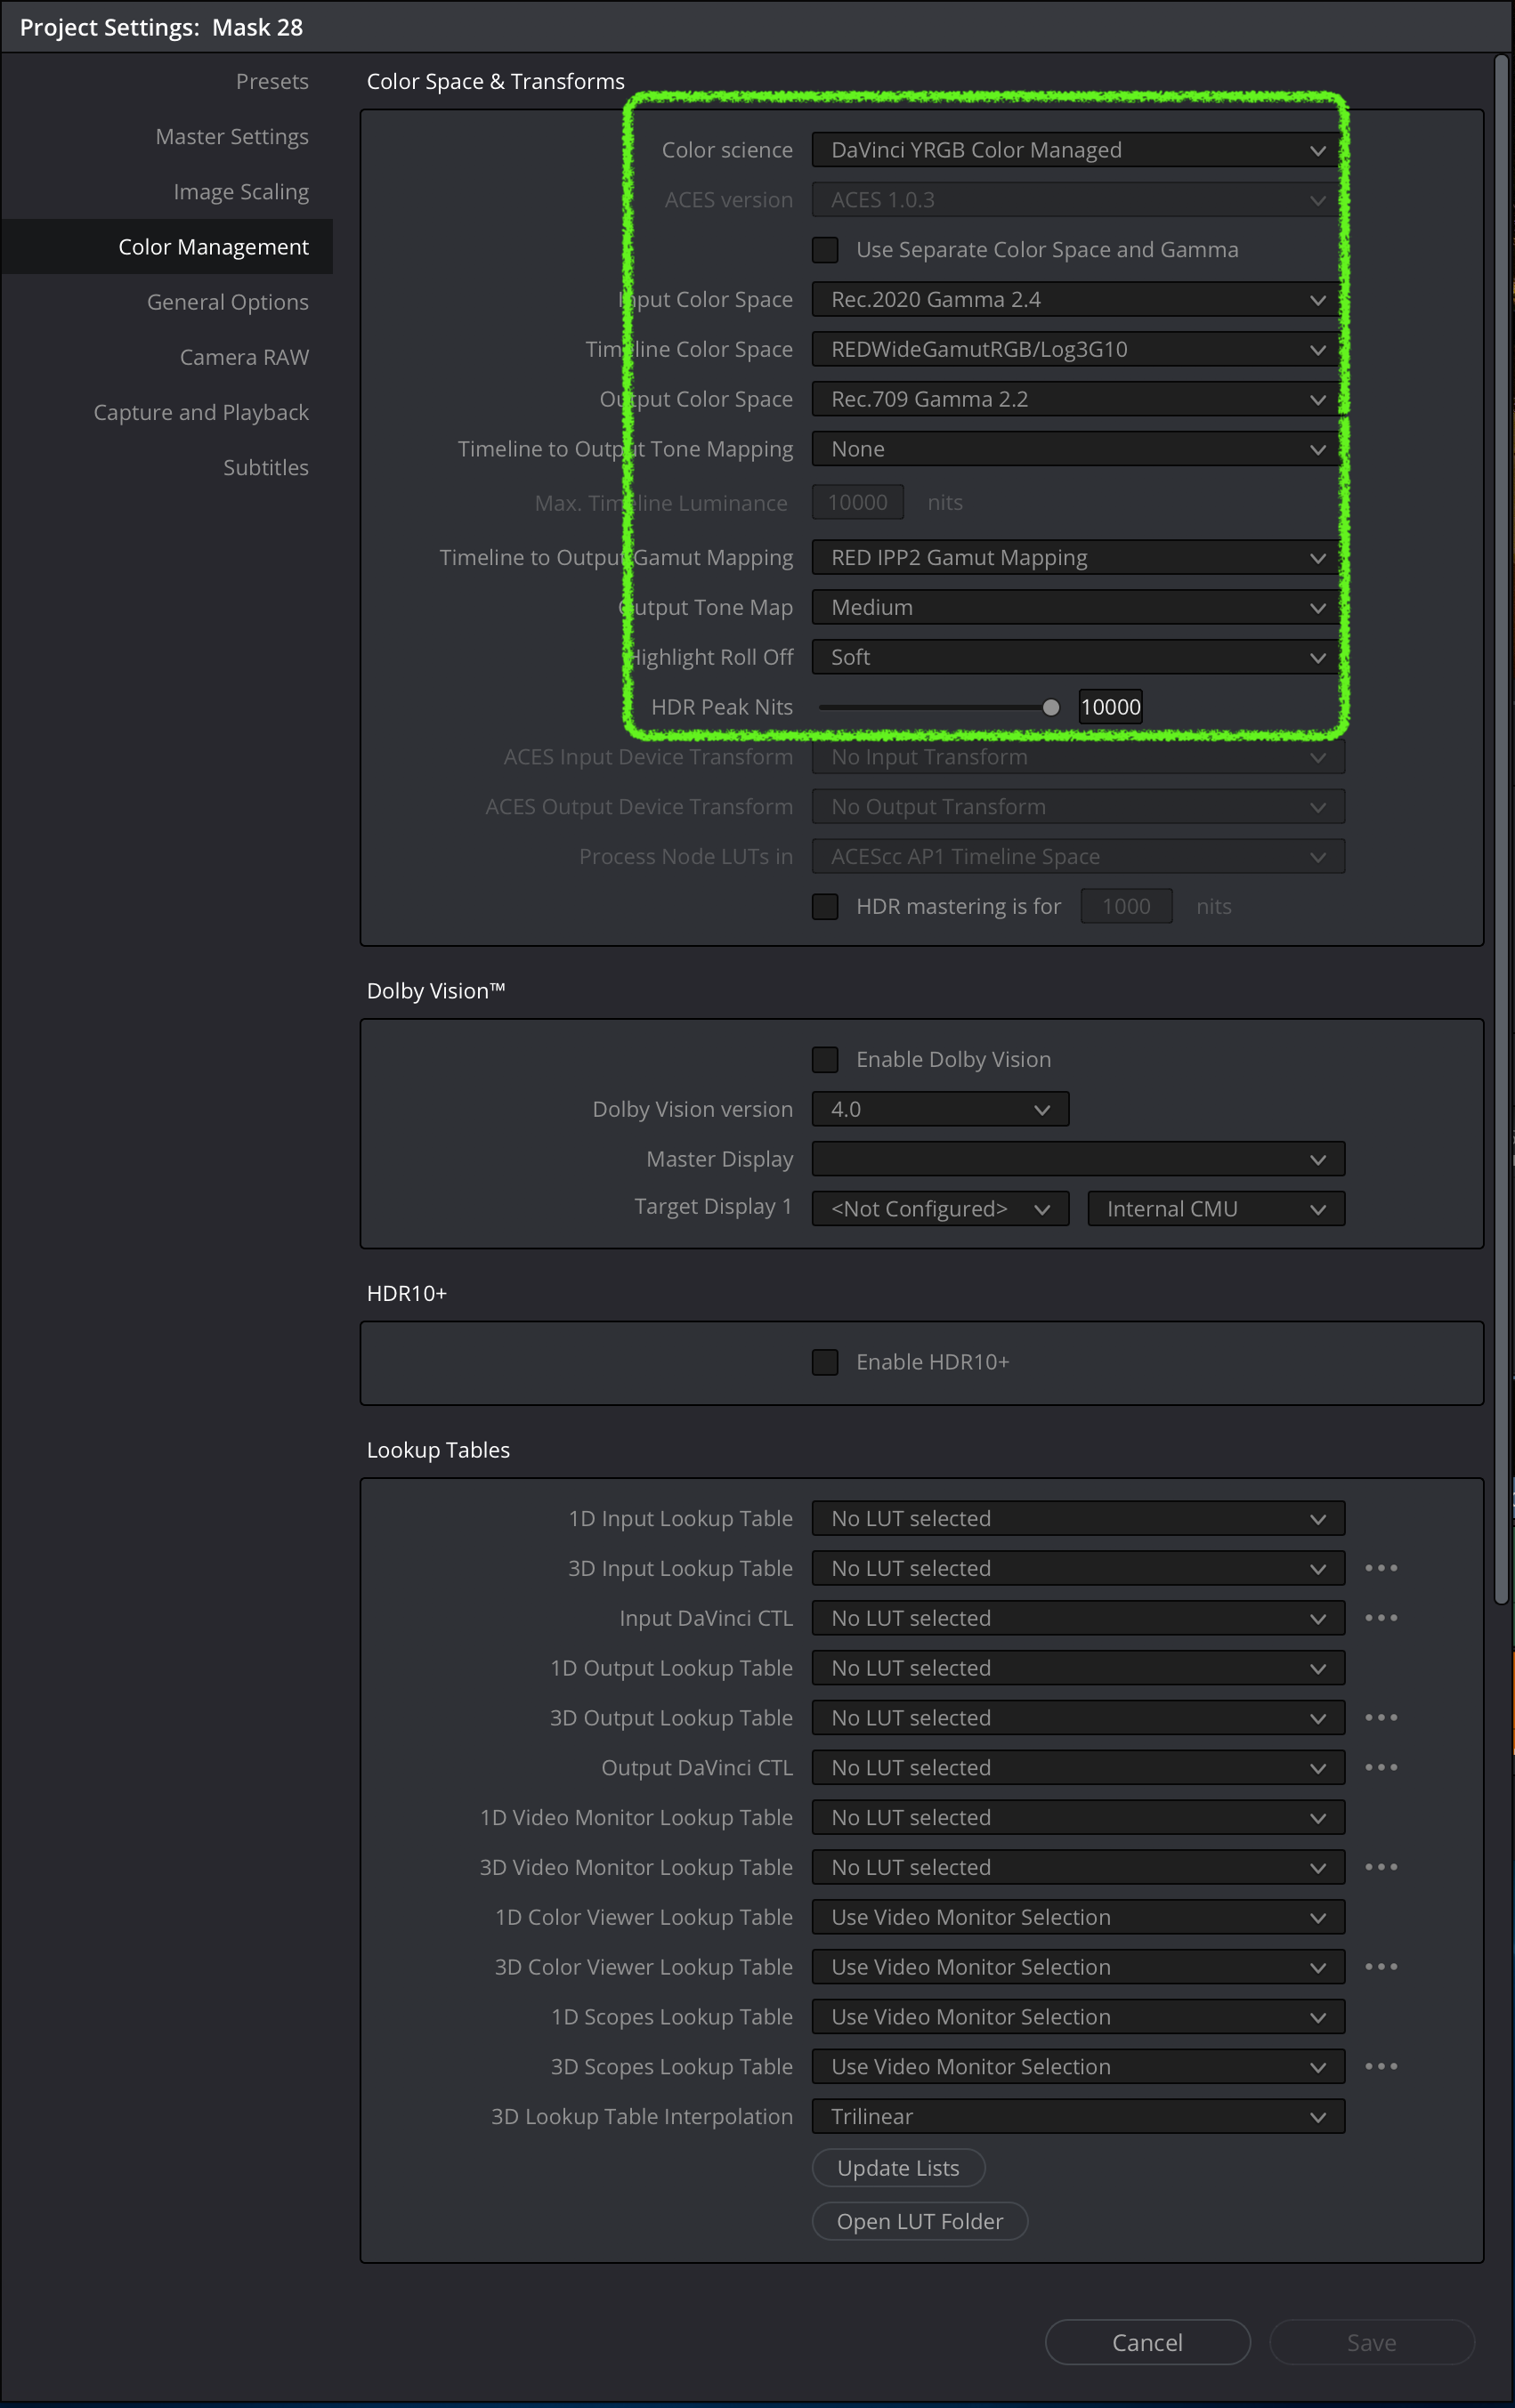The image size is (1515, 2408).
Task: Click the HDR Peak Nits value field
Action: pos(1110,707)
